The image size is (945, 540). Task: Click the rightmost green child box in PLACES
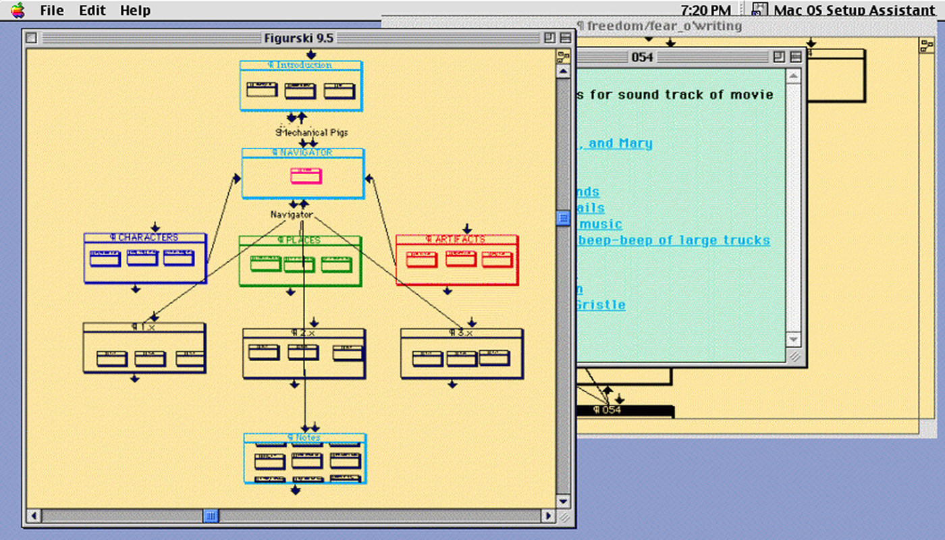[x=337, y=264]
